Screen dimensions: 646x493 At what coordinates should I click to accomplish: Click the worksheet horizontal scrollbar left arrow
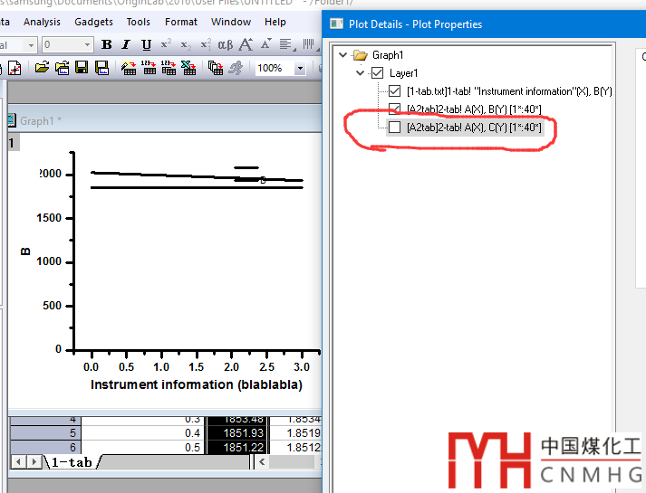(263, 462)
